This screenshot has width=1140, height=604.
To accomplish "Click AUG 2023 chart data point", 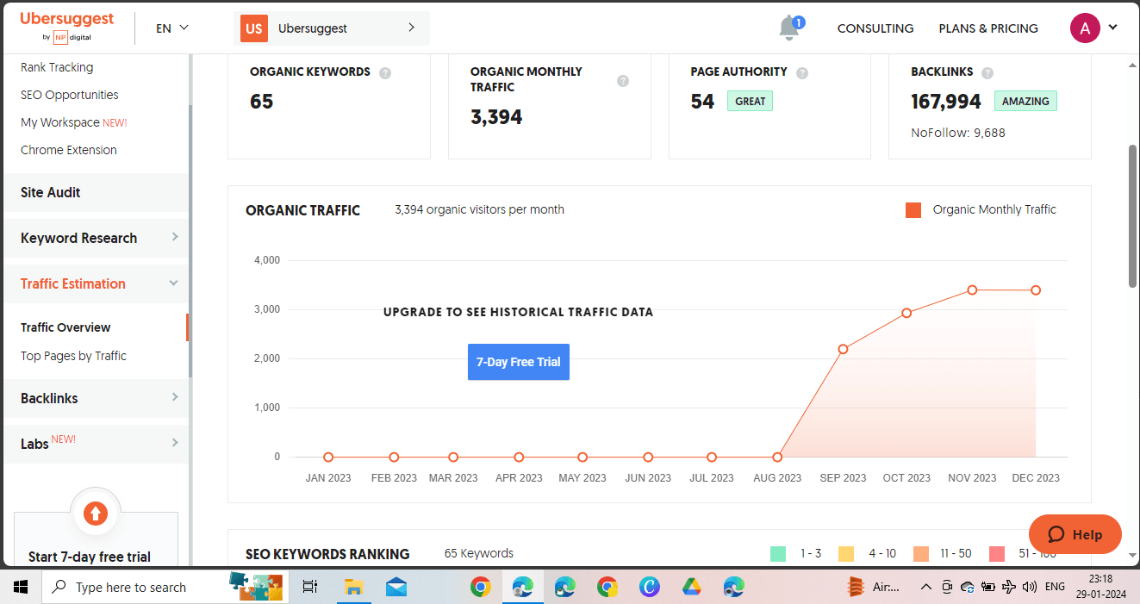I will tap(777, 458).
